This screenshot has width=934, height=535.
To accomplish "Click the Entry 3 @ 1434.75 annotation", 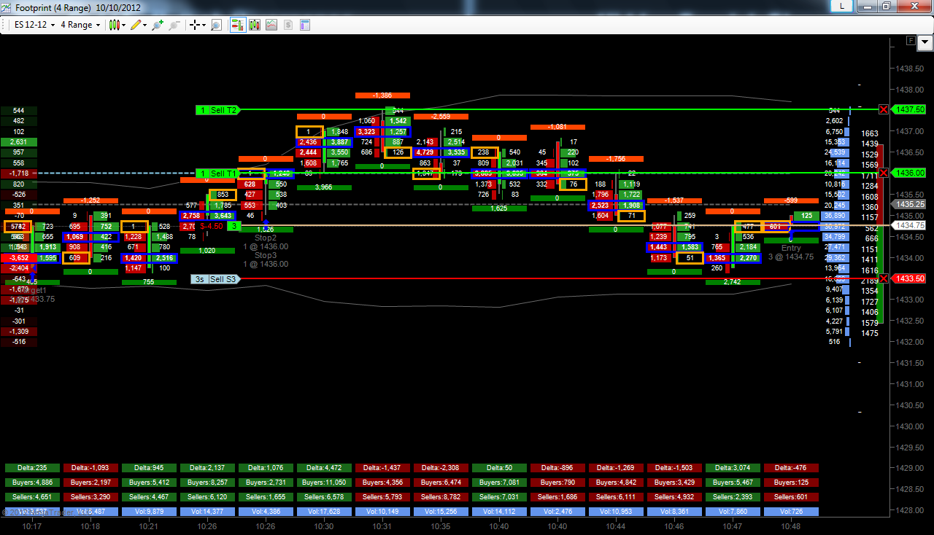I will point(791,252).
